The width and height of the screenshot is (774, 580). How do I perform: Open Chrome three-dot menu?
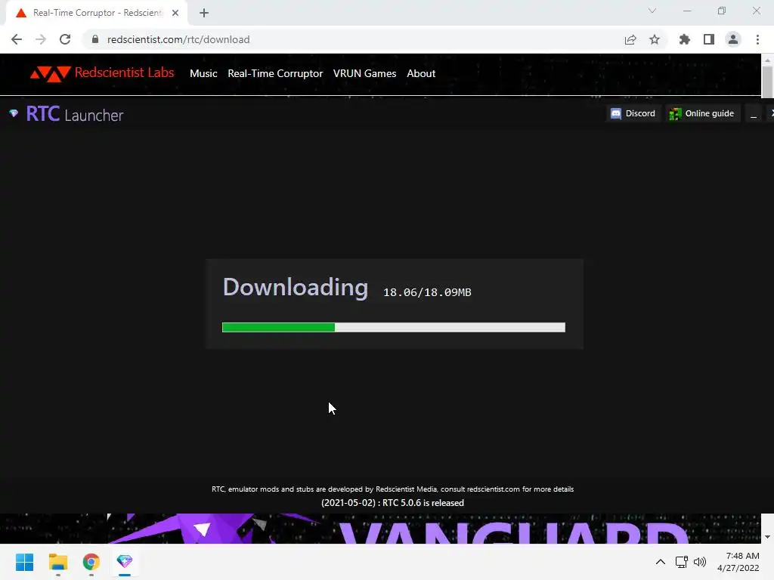pos(757,39)
